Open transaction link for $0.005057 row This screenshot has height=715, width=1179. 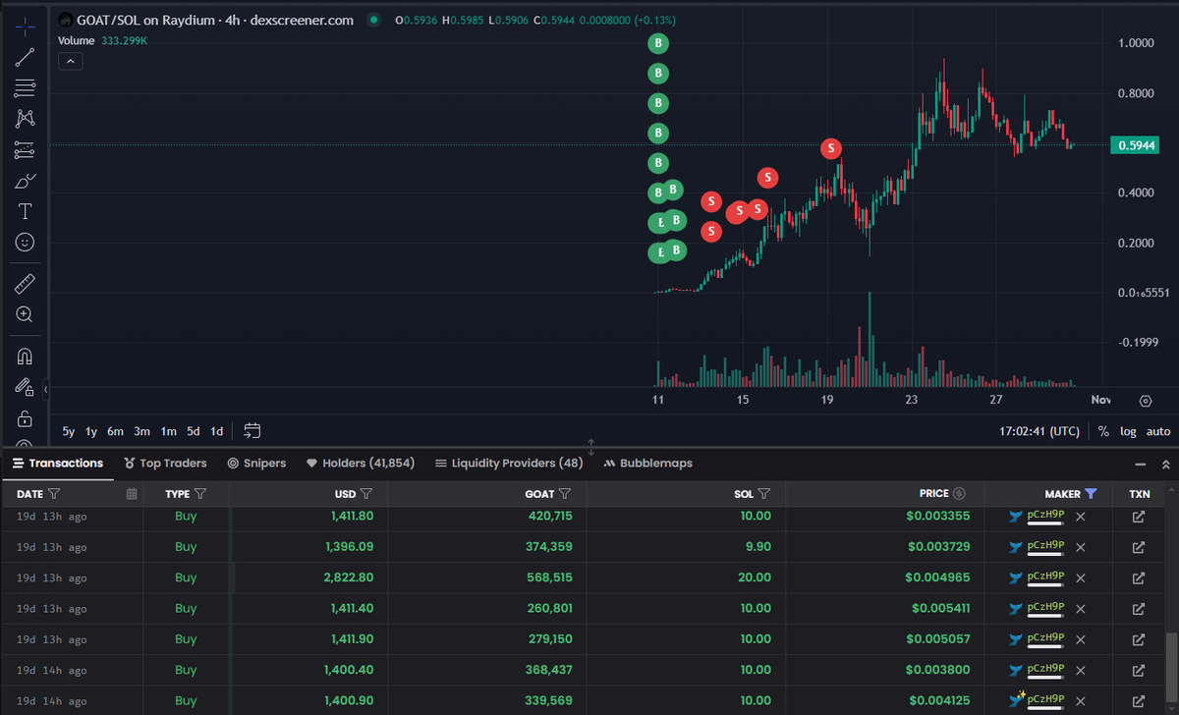(1139, 639)
